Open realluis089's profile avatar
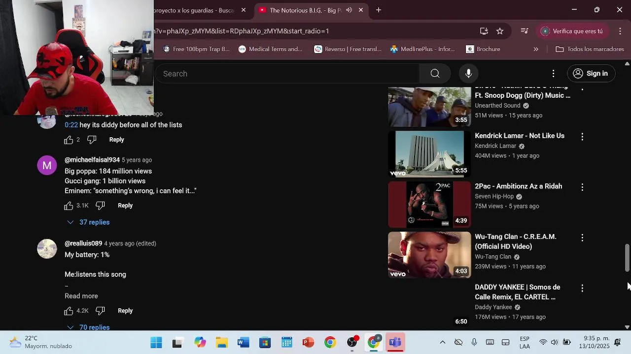The image size is (631, 354). coord(47,249)
